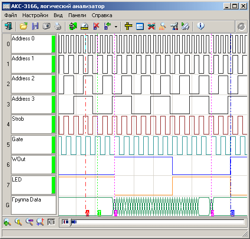Open a file with the folder icon
The height and width of the screenshot is (239, 250).
(23, 26)
